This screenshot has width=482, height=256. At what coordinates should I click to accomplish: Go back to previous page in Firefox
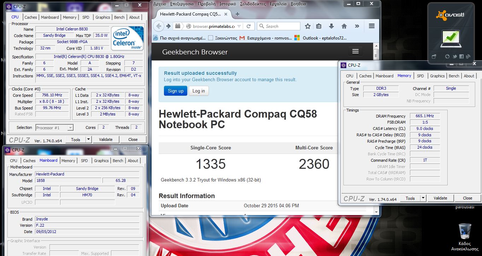tap(159, 26)
